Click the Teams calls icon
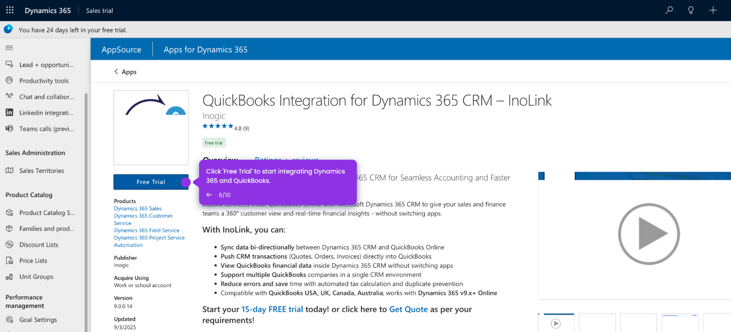The image size is (731, 332). [x=9, y=128]
